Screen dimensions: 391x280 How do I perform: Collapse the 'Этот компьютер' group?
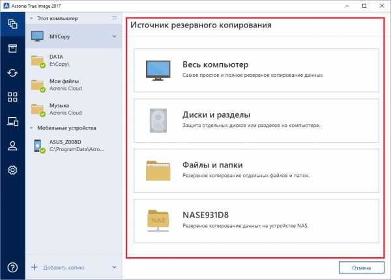point(32,19)
